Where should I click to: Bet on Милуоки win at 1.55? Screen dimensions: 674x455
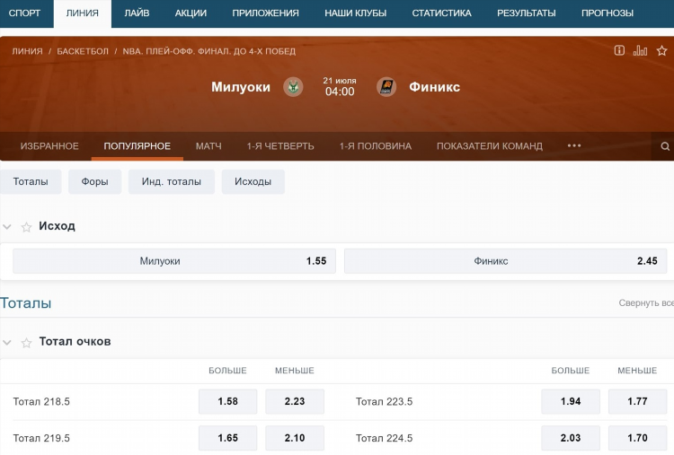click(x=174, y=261)
